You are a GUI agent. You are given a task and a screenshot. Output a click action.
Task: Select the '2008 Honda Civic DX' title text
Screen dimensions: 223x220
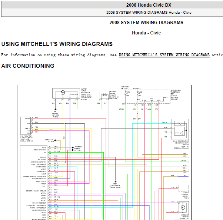[149, 5]
